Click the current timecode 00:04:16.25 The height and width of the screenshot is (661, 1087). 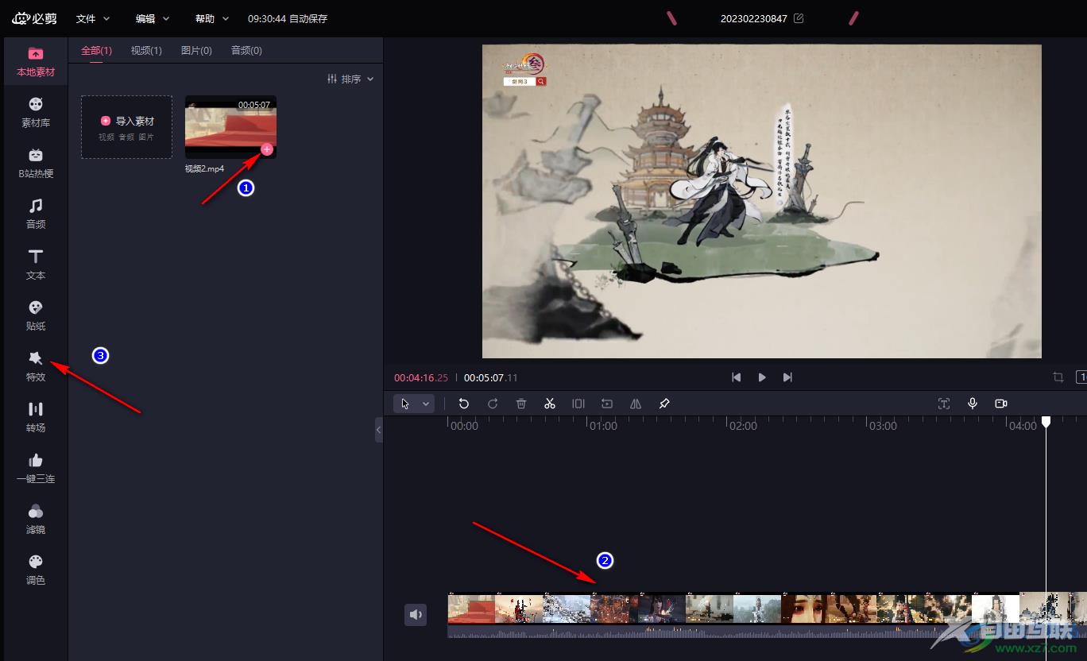click(x=421, y=378)
